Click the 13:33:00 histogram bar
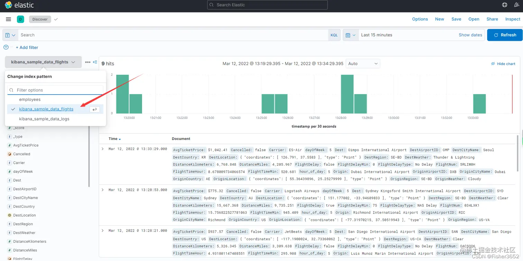This screenshot has height=261, width=523. 479,104
